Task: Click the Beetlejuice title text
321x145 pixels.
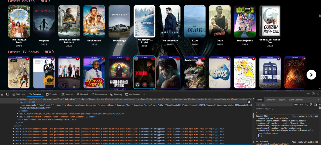Action: click(x=245, y=41)
